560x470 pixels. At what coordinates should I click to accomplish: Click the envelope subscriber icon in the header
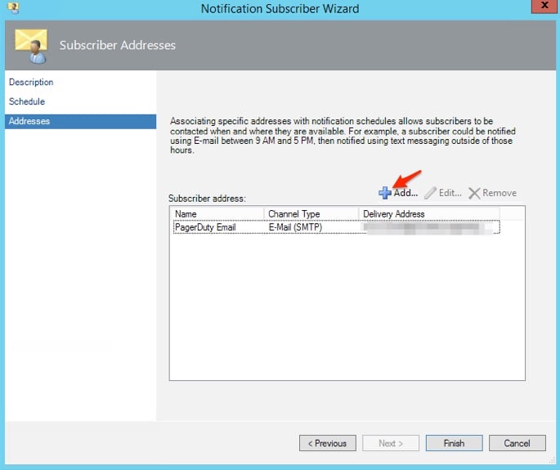point(31,45)
